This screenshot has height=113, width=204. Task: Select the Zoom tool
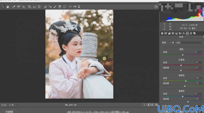3,7
